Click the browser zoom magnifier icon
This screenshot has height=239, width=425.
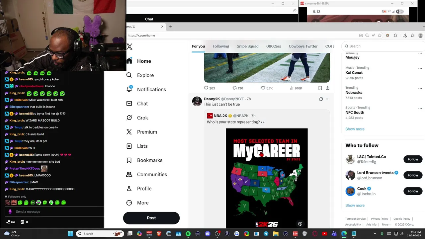pyautogui.click(x=367, y=36)
